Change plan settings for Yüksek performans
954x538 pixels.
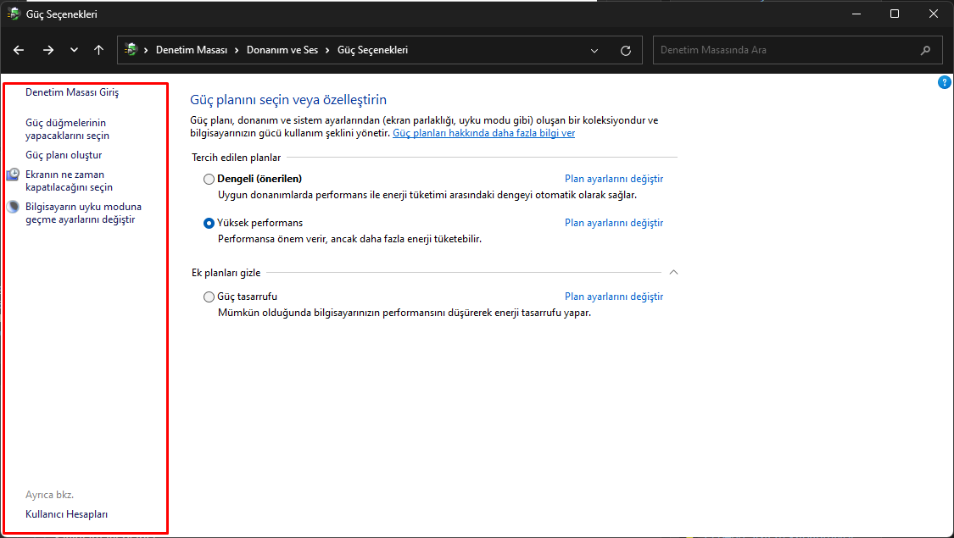tap(614, 223)
